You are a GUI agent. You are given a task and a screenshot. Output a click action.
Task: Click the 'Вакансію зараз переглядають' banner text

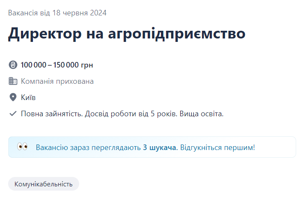(88, 147)
